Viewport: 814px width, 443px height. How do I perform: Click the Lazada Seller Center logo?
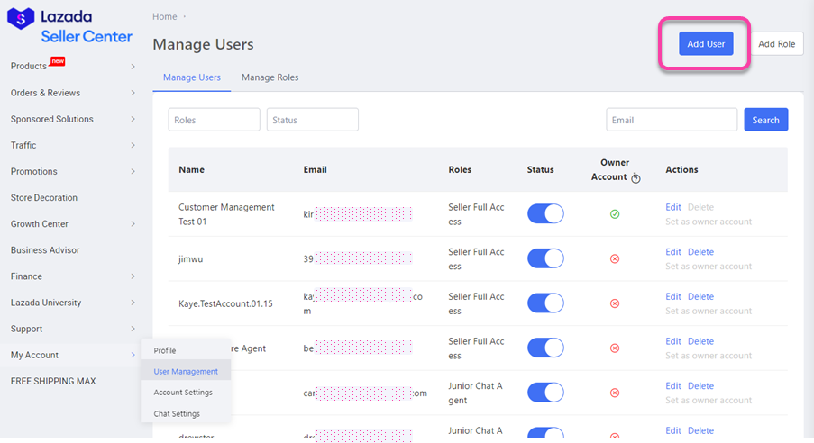tap(69, 26)
